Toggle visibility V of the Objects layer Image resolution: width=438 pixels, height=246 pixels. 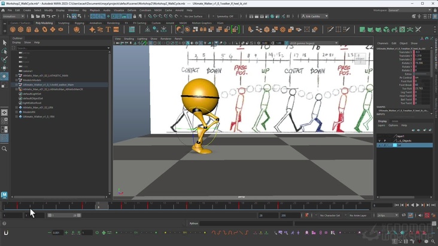point(379,141)
